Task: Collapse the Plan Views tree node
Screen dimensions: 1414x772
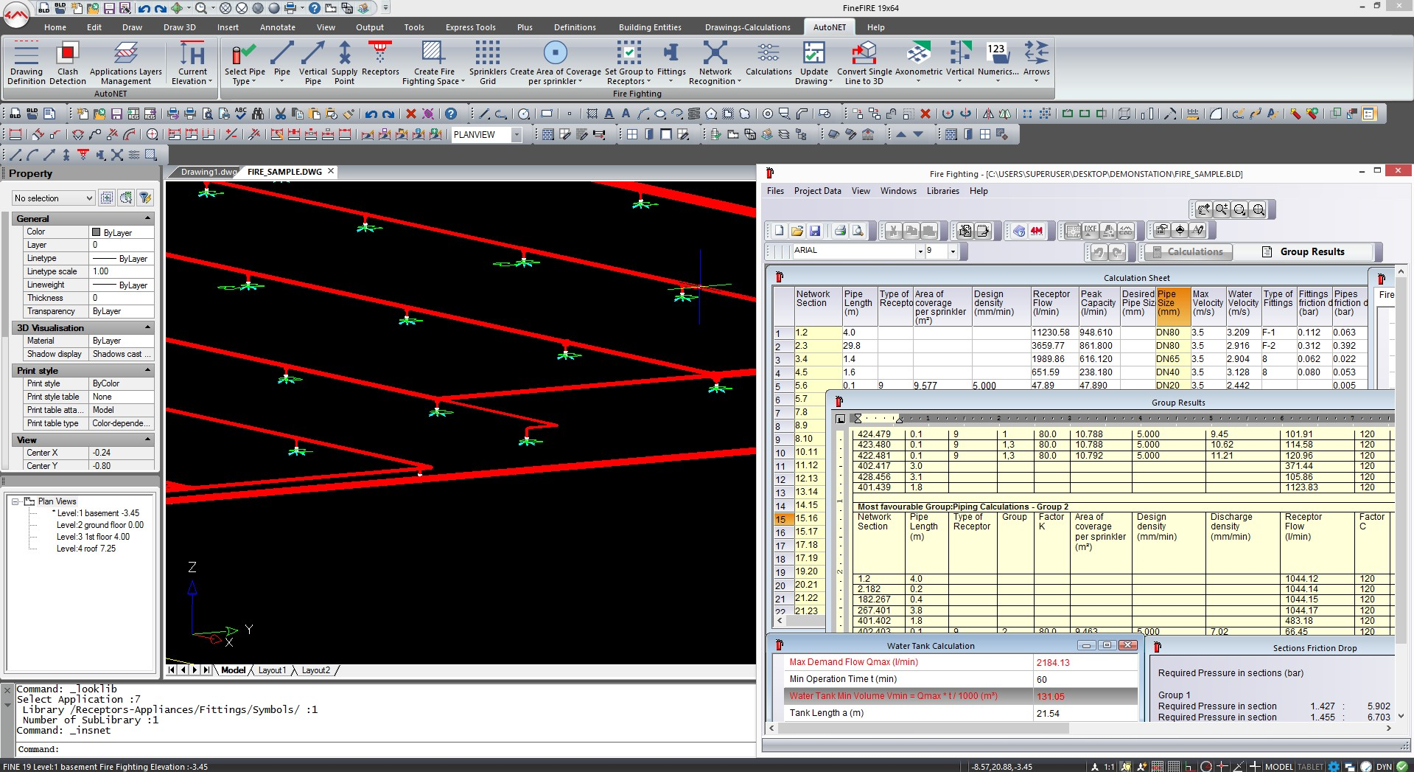Action: click(x=15, y=501)
